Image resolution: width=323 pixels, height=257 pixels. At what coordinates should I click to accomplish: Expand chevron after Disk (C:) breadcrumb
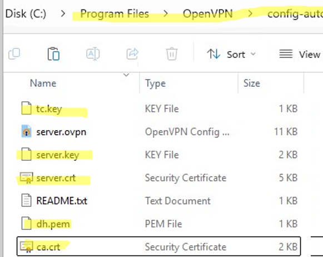tap(63, 14)
